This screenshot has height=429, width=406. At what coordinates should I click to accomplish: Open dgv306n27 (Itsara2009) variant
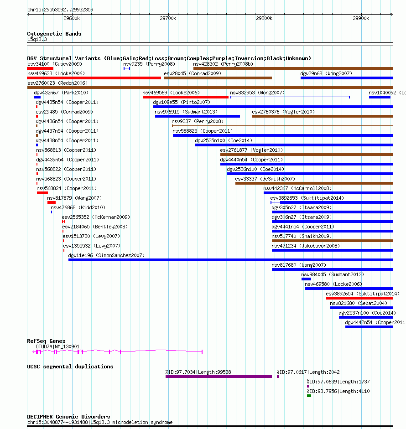[333, 222]
